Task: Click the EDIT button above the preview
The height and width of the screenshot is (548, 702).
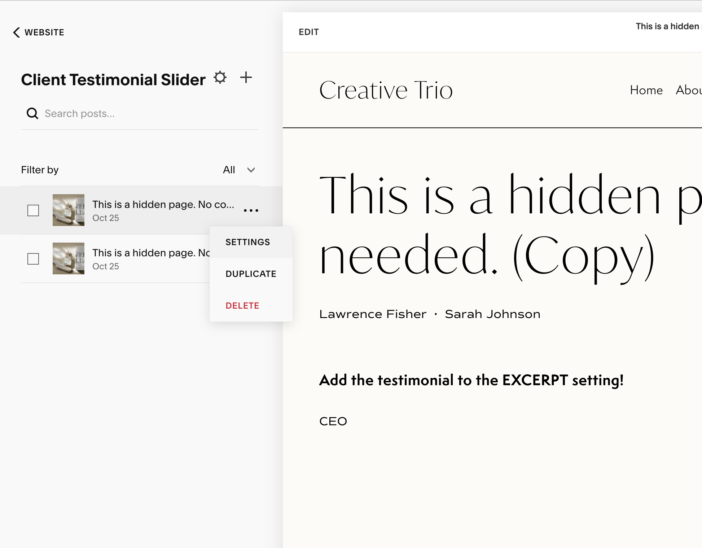Action: [309, 32]
